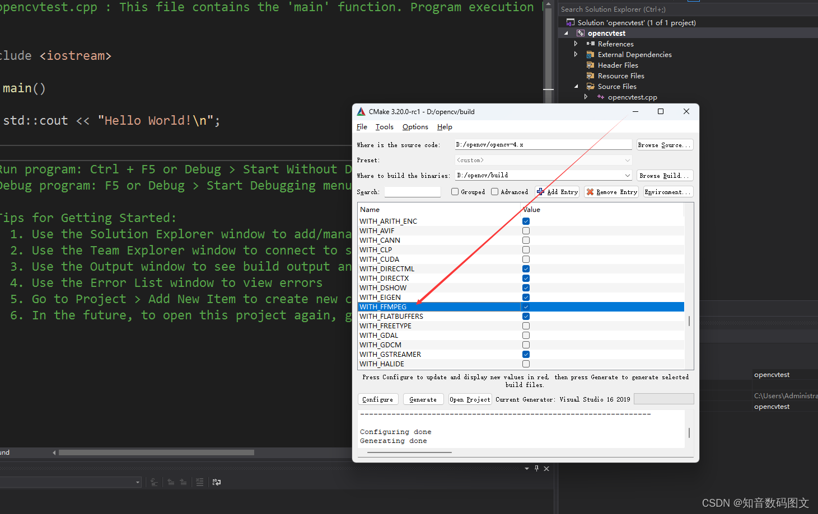Click the auto-hide pin icon on output panel
This screenshot has width=818, height=514.
pos(536,468)
